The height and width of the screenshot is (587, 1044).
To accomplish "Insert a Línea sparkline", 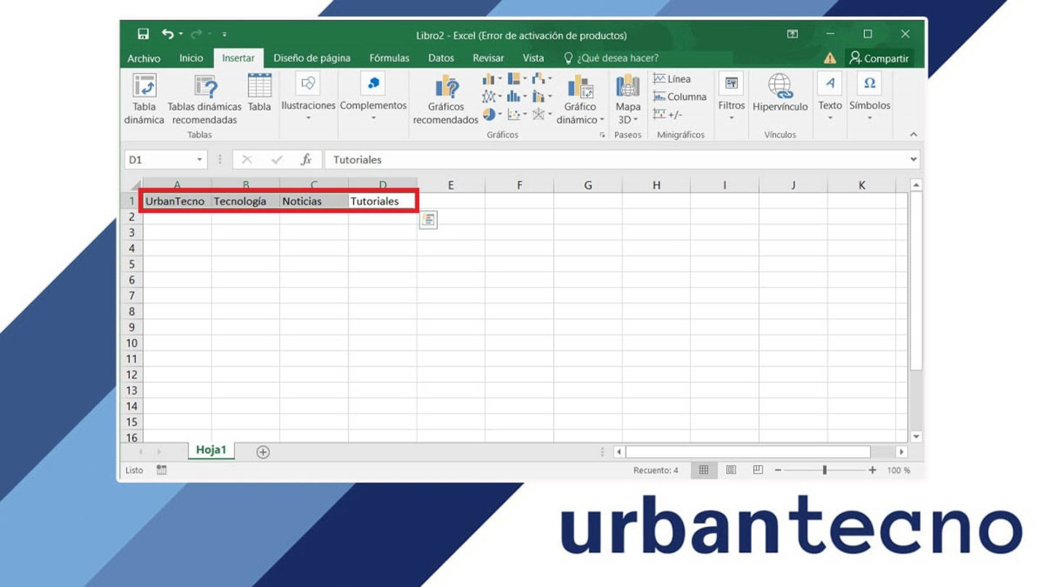I will 672,79.
